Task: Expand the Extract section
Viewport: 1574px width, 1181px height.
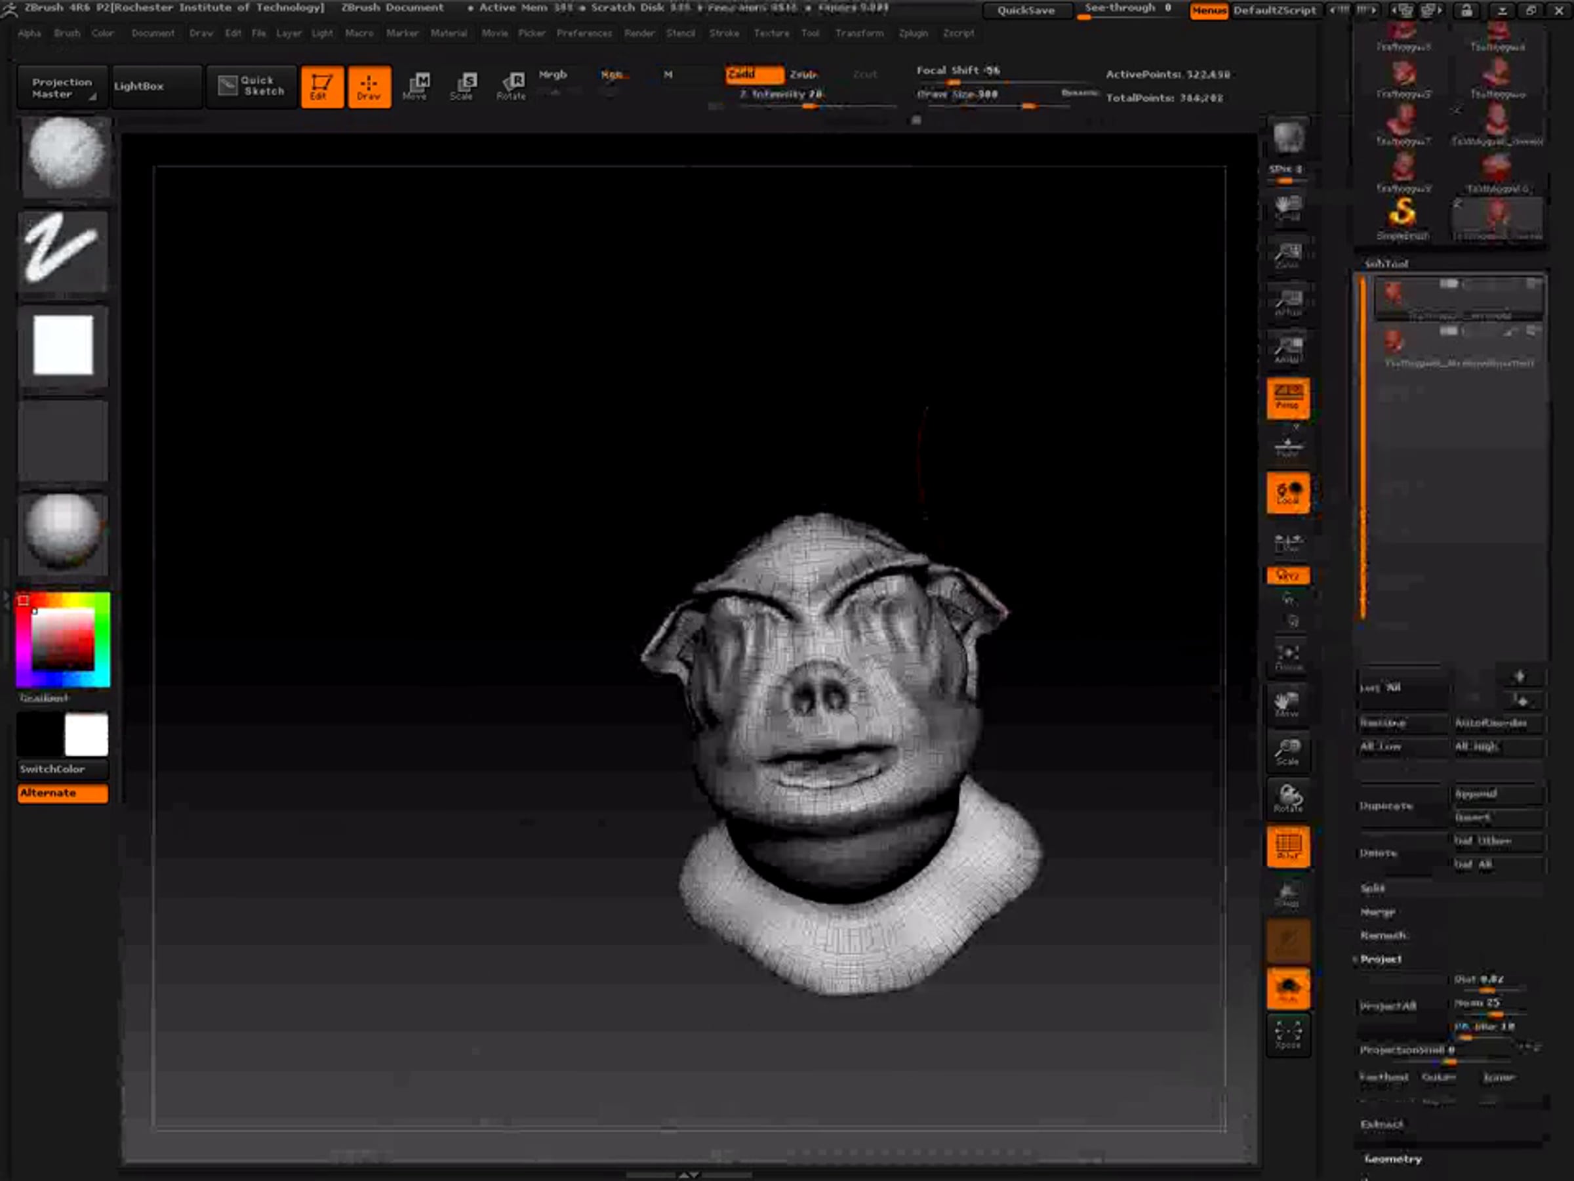Action: (x=1381, y=1124)
